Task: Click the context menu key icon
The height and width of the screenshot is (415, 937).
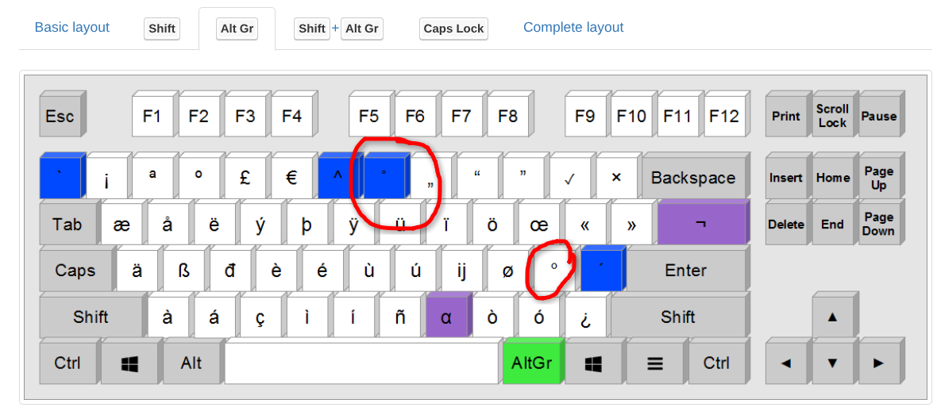Action: (655, 363)
